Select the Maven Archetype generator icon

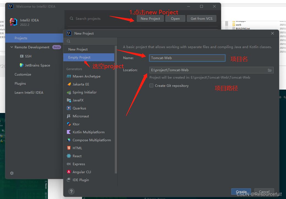tap(69, 76)
